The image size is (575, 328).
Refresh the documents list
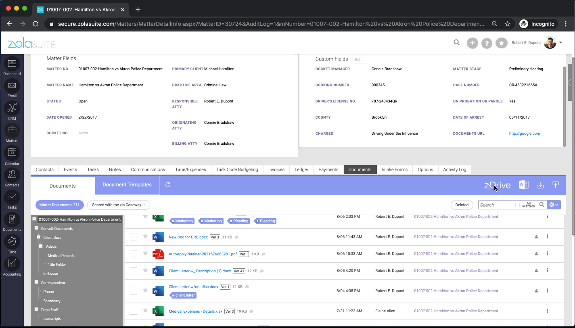coord(168,185)
